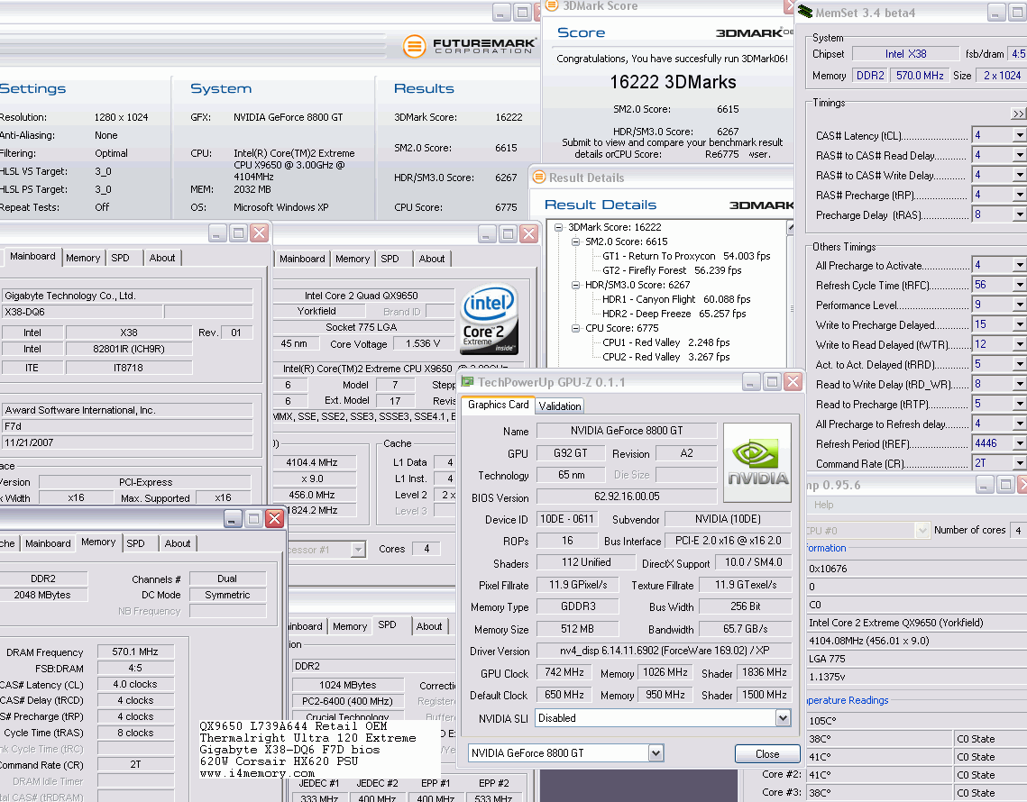Select CPU1 - Red Valley result row
The height and width of the screenshot is (802, 1027).
(x=665, y=342)
